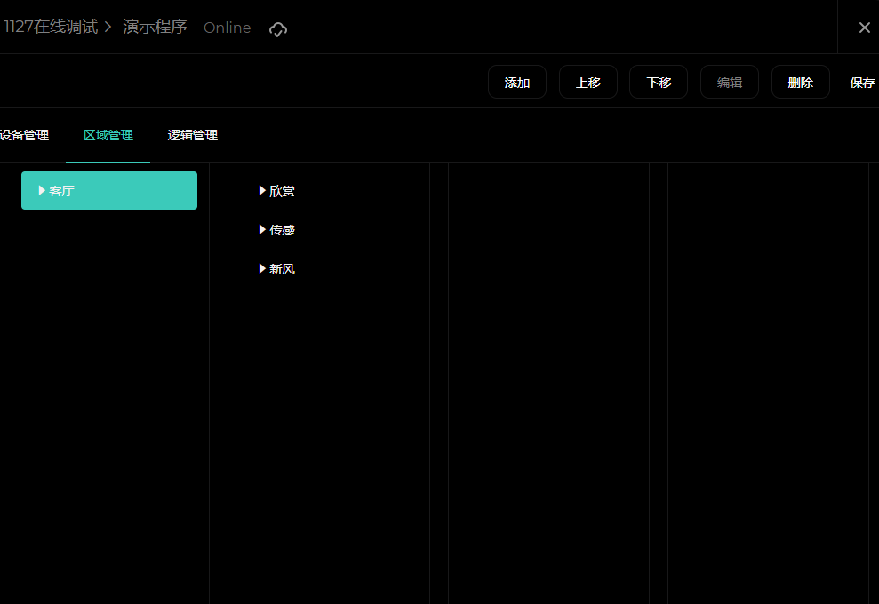Select the 新风 item label
The height and width of the screenshot is (604, 879).
pyautogui.click(x=282, y=269)
